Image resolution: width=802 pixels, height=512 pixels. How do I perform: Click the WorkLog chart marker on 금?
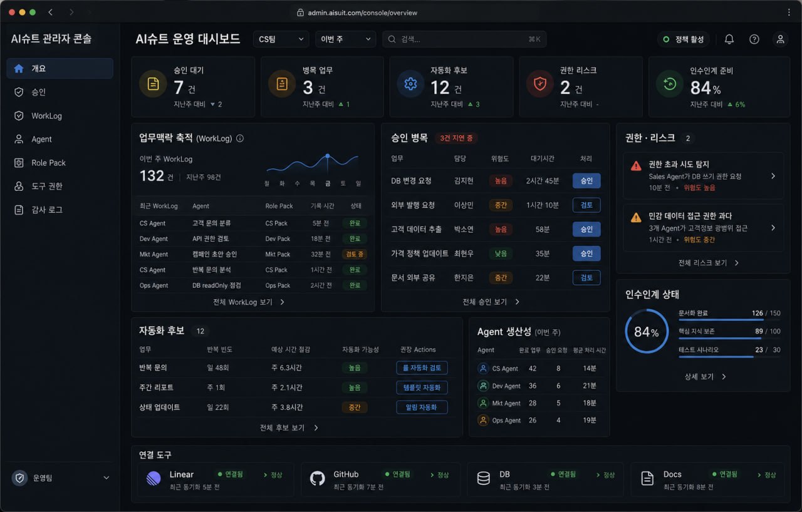point(327,156)
